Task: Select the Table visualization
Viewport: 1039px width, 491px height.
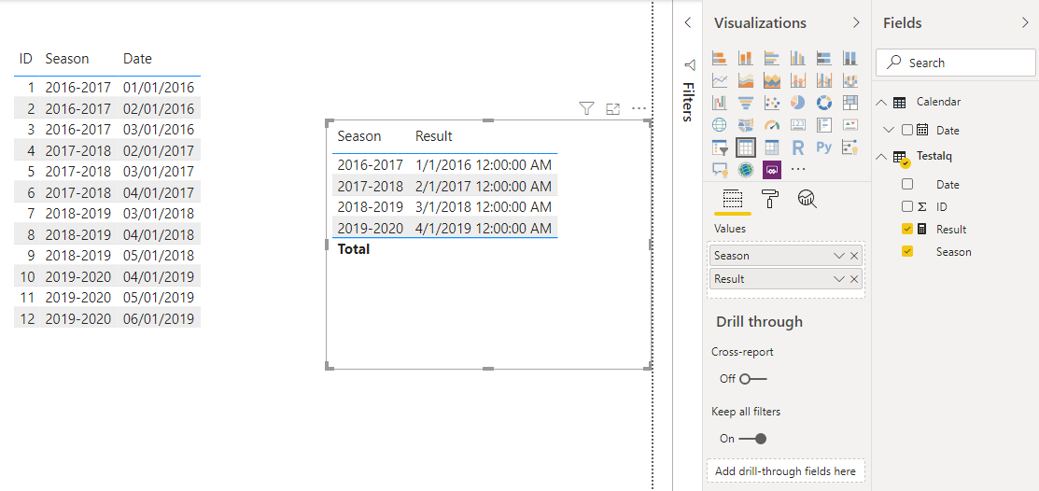Action: click(x=746, y=147)
